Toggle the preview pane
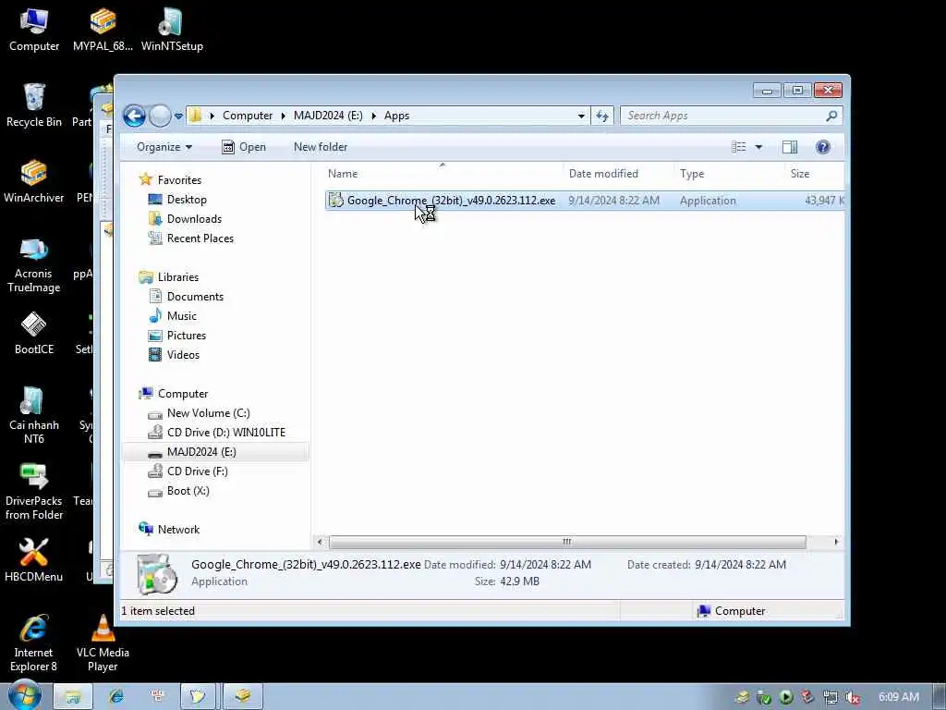 [790, 147]
